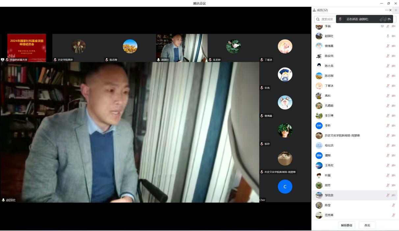The height and width of the screenshot is (231, 399).
Task: Click the 解除静音 unmute button
Action: tap(346, 225)
